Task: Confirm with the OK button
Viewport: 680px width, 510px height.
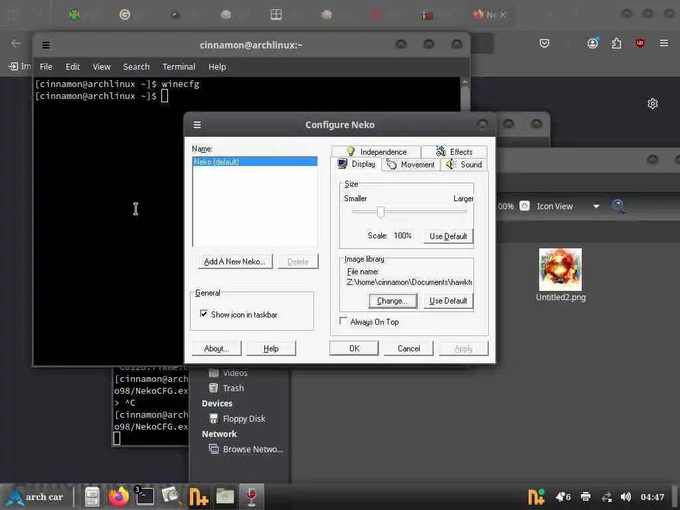Action: (354, 348)
